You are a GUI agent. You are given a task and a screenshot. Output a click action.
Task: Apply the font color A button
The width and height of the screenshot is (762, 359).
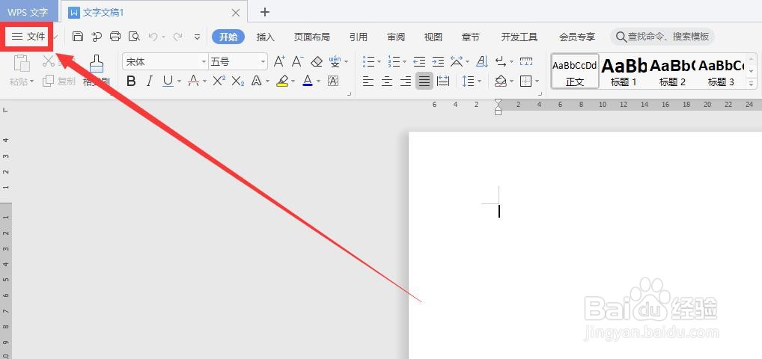click(x=307, y=81)
